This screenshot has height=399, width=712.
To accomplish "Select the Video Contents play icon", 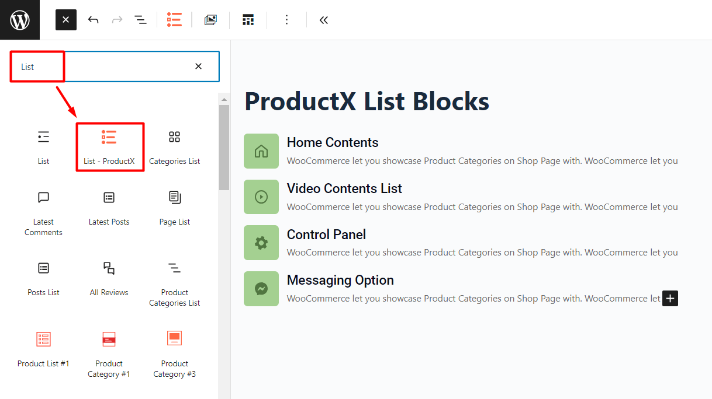I will click(261, 197).
